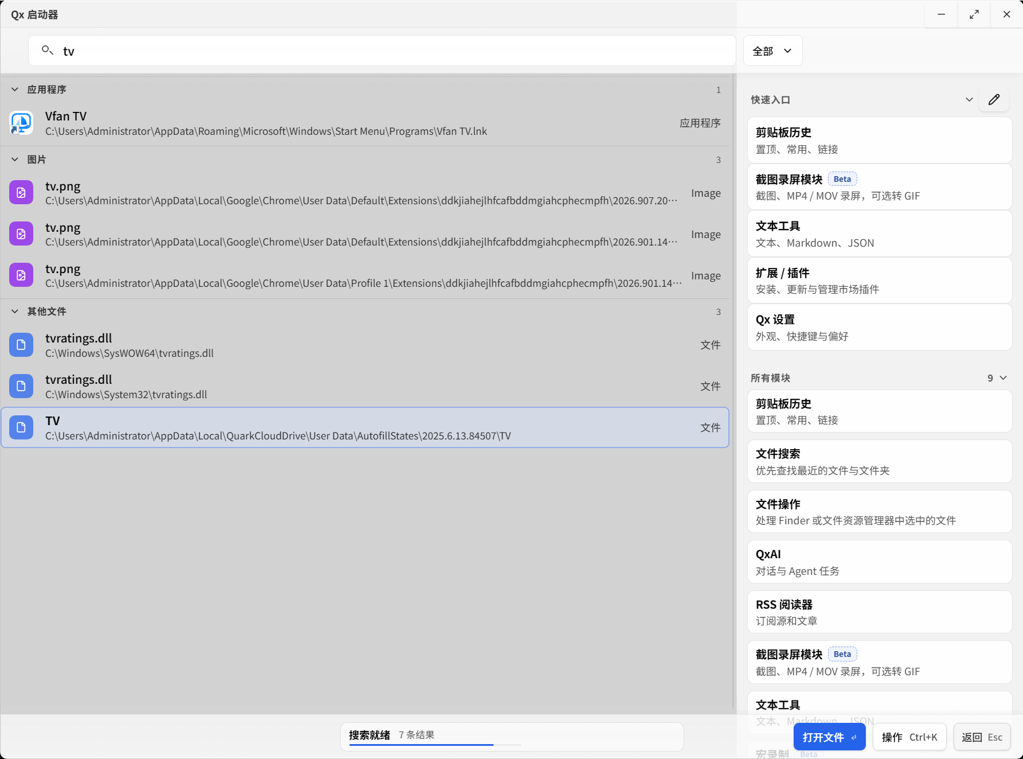Click the file icon of the TV result
The height and width of the screenshot is (759, 1023).
(x=21, y=427)
